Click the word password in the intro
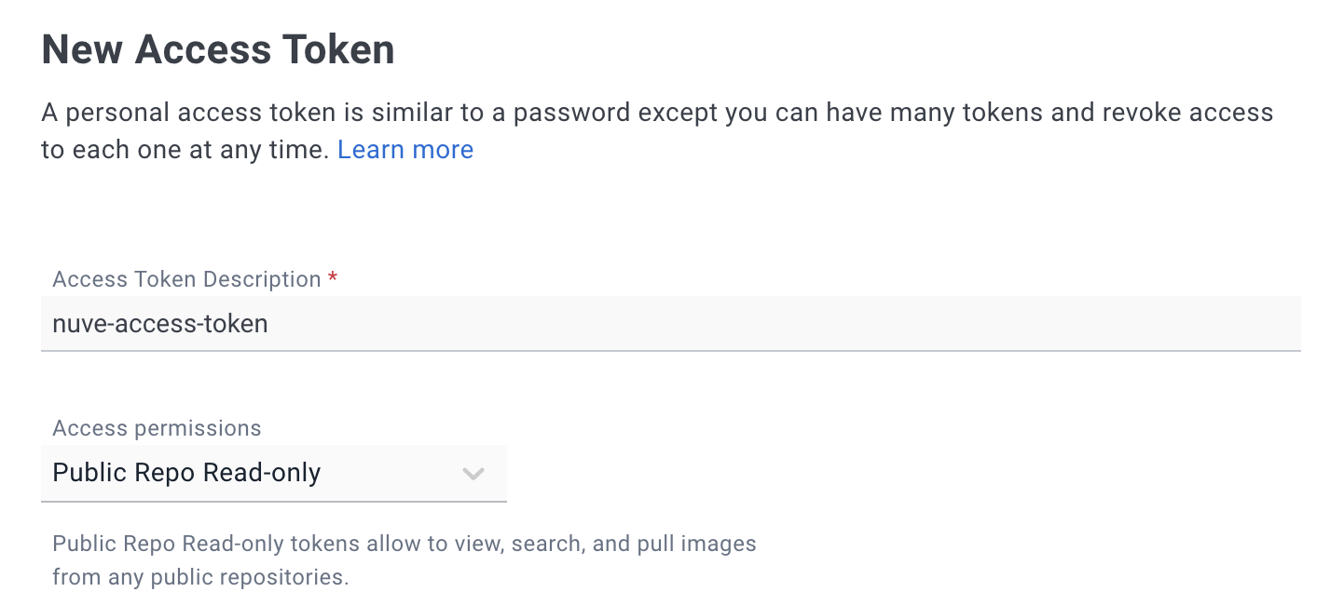Viewport: 1344px width, 592px height. pos(572,114)
